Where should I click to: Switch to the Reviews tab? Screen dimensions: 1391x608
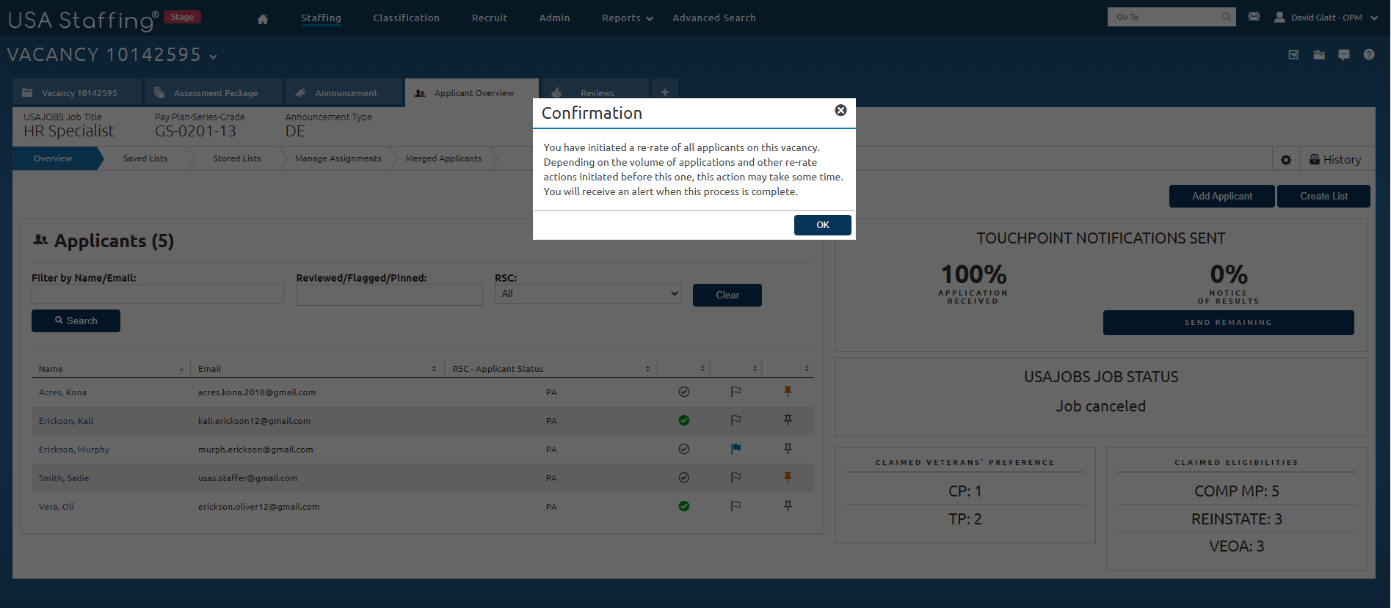coord(595,92)
